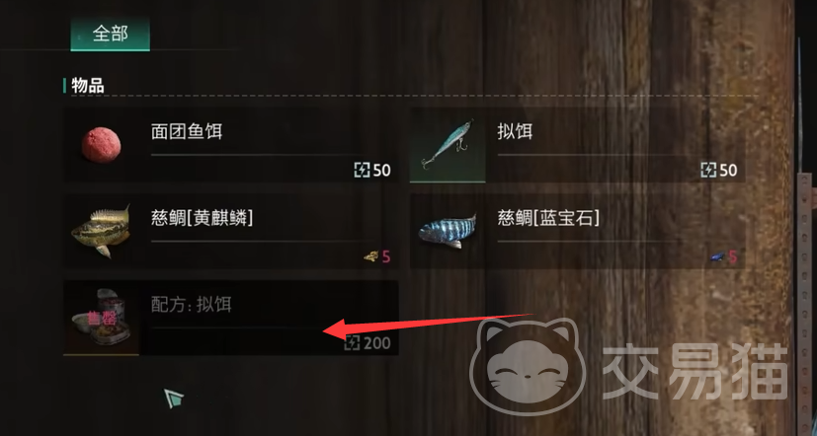This screenshot has height=436, width=817.
Task: Select 慈鲷[黄麒麟] item name
Action: click(202, 219)
